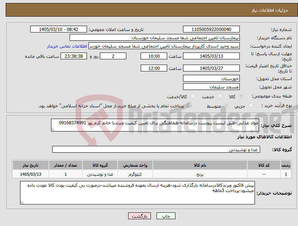Click the گروه کالا column header

tap(100, 165)
